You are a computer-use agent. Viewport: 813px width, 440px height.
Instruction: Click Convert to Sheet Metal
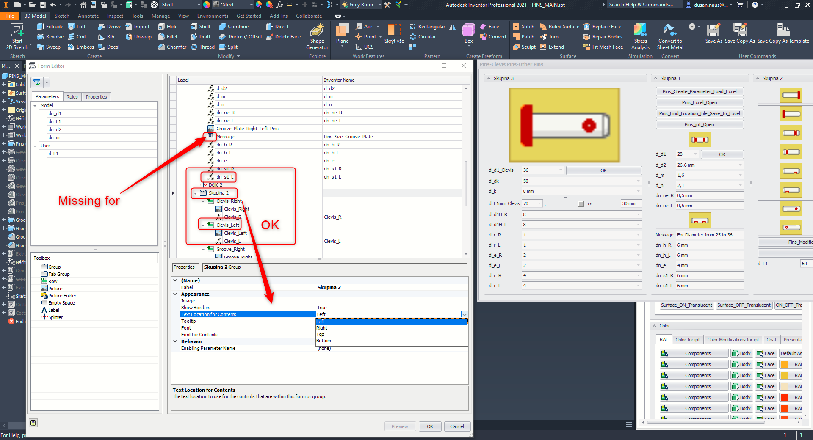[x=670, y=36]
